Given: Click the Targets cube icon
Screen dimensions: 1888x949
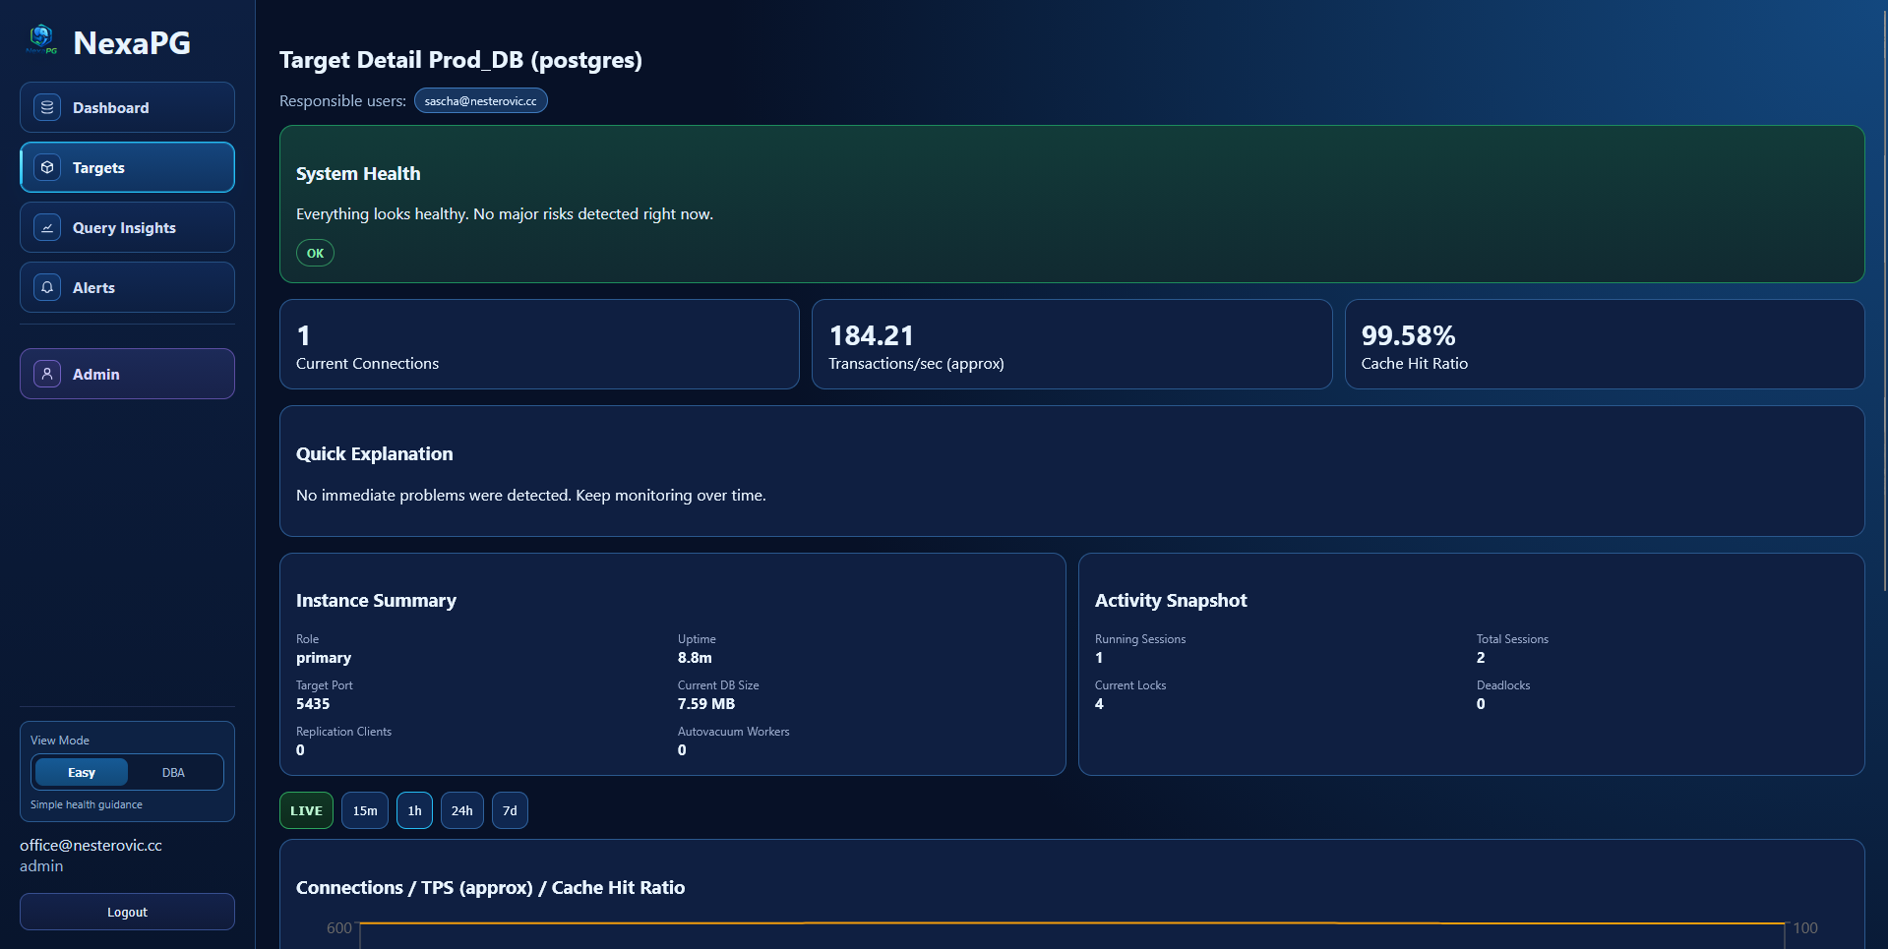Looking at the screenshot, I should tap(47, 167).
